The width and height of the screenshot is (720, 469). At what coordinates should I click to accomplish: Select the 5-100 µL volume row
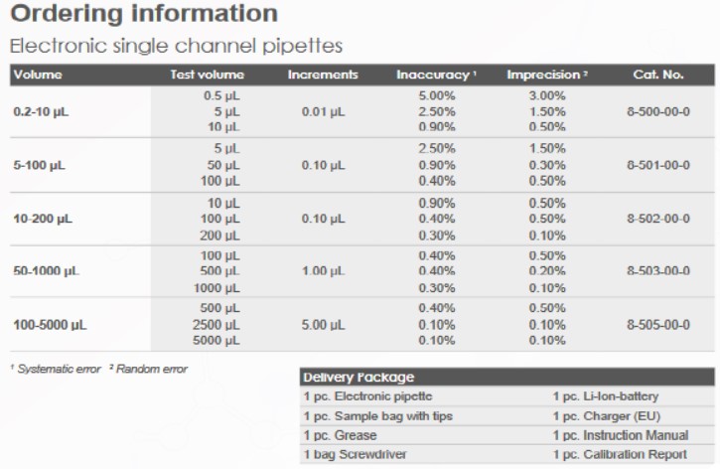point(362,165)
